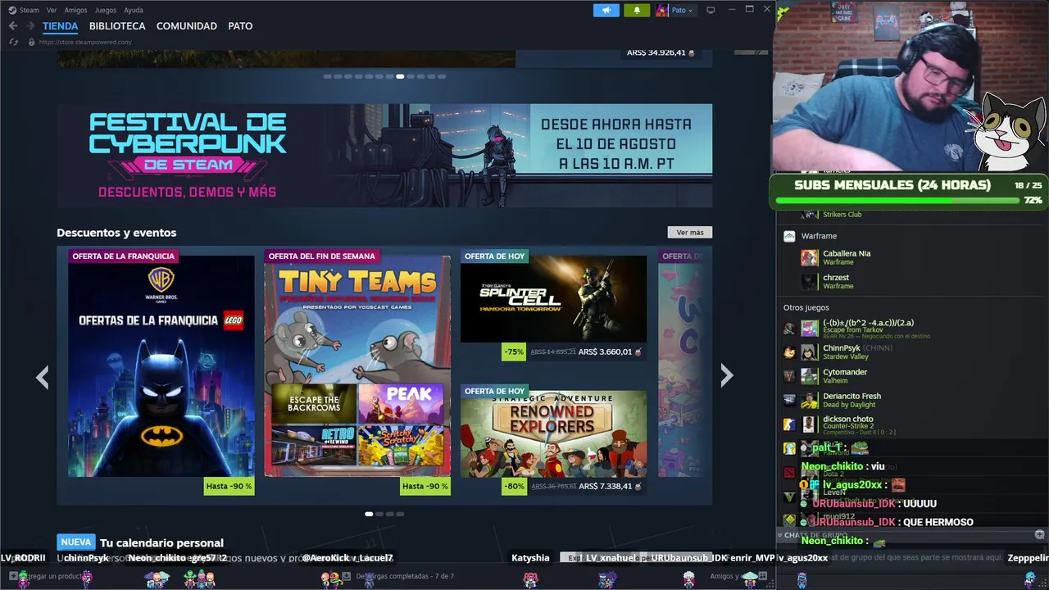The height and width of the screenshot is (590, 1049).
Task: Open the Steam menu
Action: point(29,10)
